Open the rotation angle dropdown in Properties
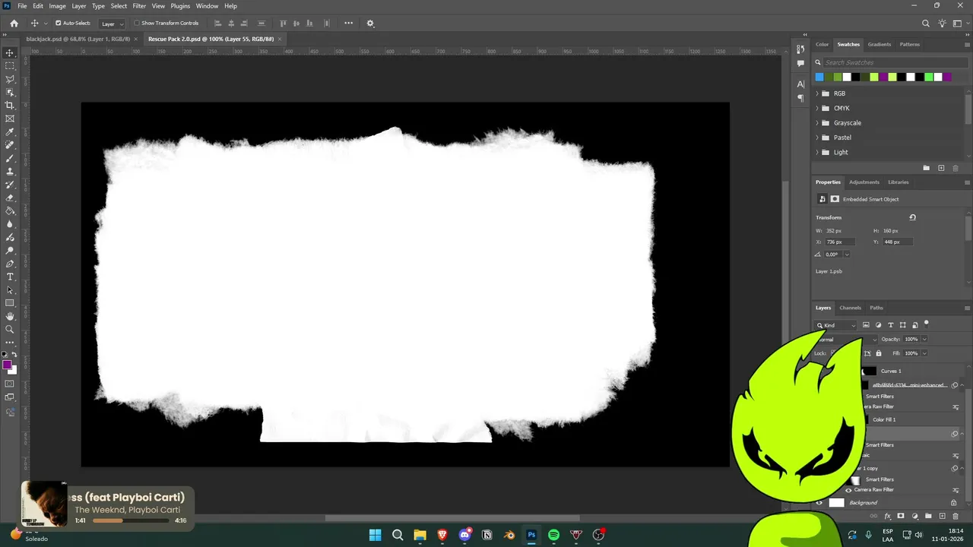The height and width of the screenshot is (547, 973). click(847, 255)
